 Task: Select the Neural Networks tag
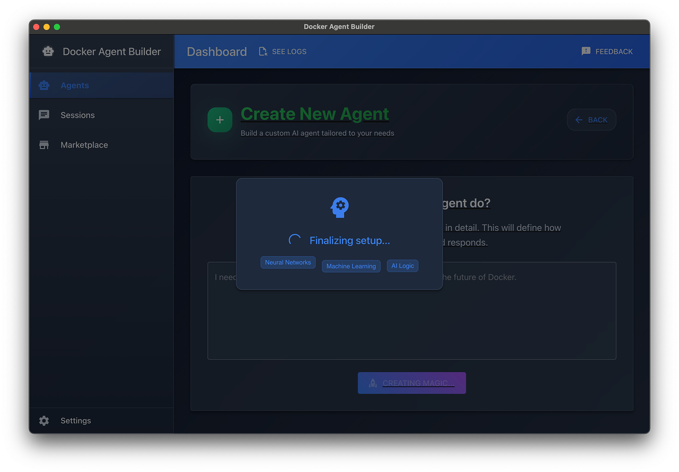(x=288, y=262)
